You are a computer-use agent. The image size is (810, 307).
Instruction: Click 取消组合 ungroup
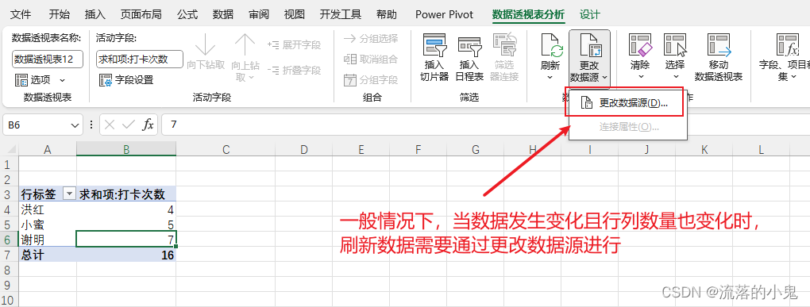(x=370, y=59)
